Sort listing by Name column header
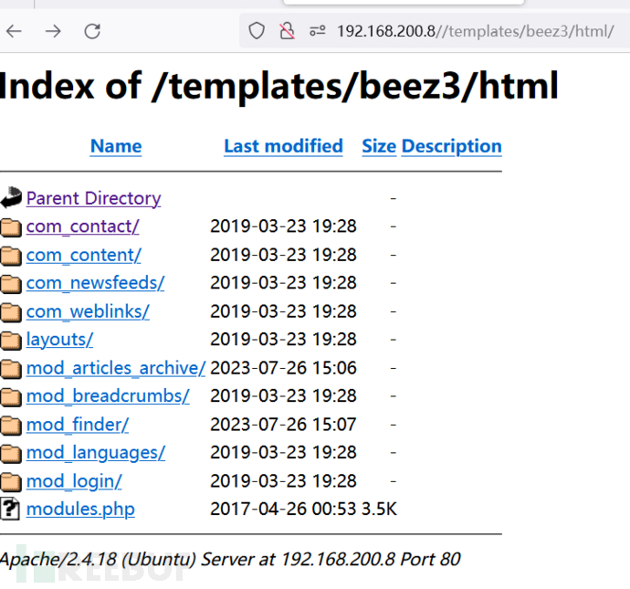Viewport: 630px width, 589px height. tap(116, 146)
